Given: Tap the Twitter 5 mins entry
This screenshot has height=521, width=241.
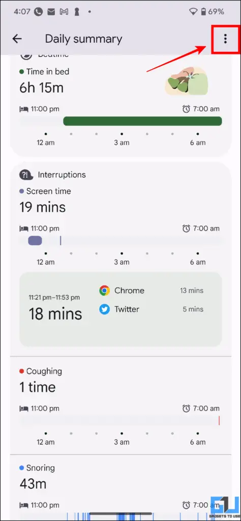Looking at the screenshot, I should coord(151,309).
